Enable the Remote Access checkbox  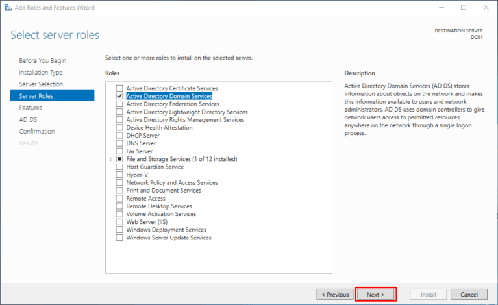point(119,199)
